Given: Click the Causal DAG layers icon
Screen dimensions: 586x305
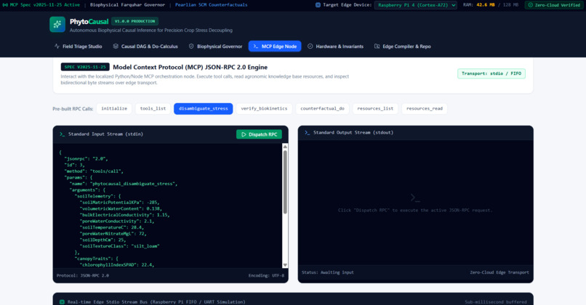Looking at the screenshot, I should [x=116, y=46].
